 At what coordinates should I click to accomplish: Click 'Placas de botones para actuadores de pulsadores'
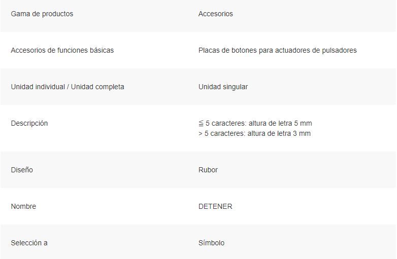278,50
